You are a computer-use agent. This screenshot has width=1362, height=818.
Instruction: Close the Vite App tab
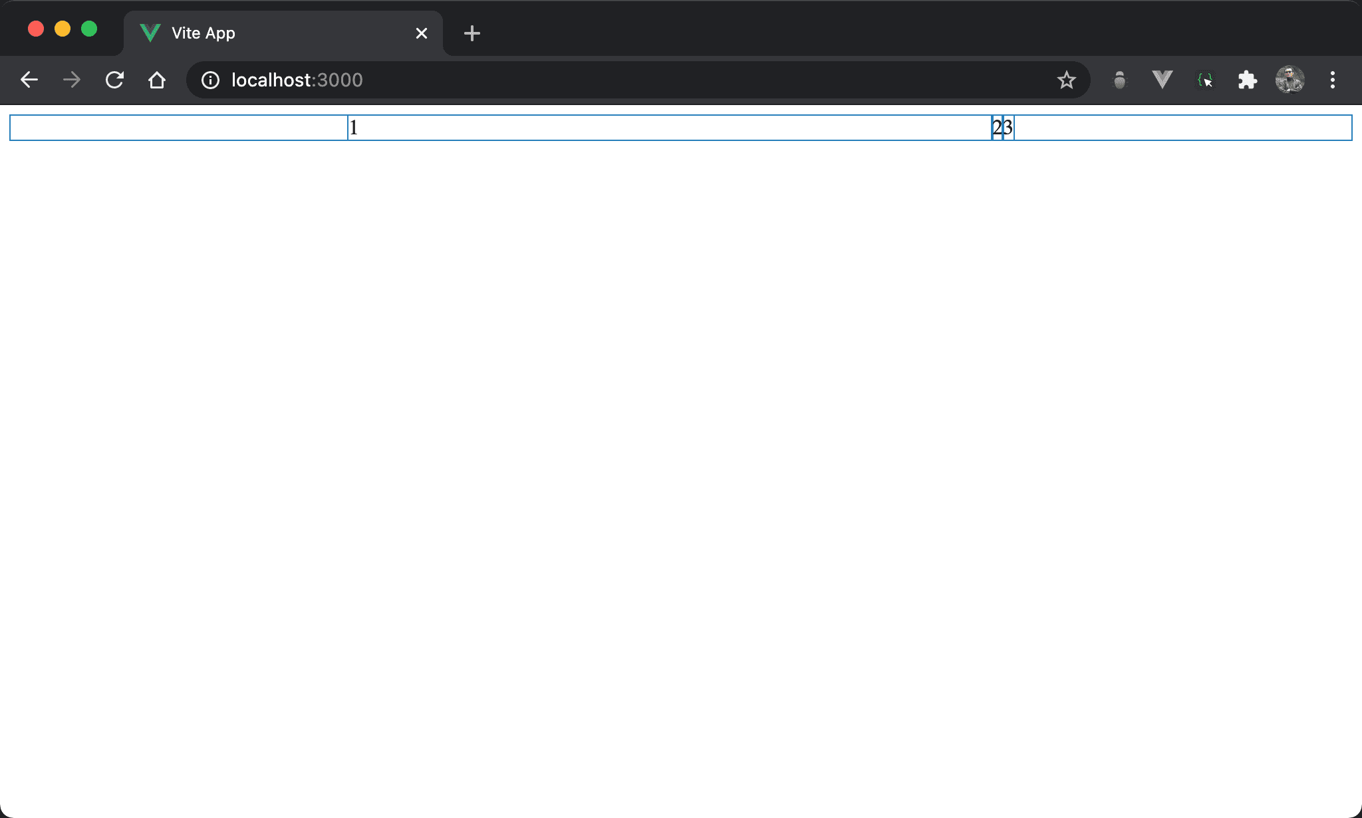click(422, 33)
